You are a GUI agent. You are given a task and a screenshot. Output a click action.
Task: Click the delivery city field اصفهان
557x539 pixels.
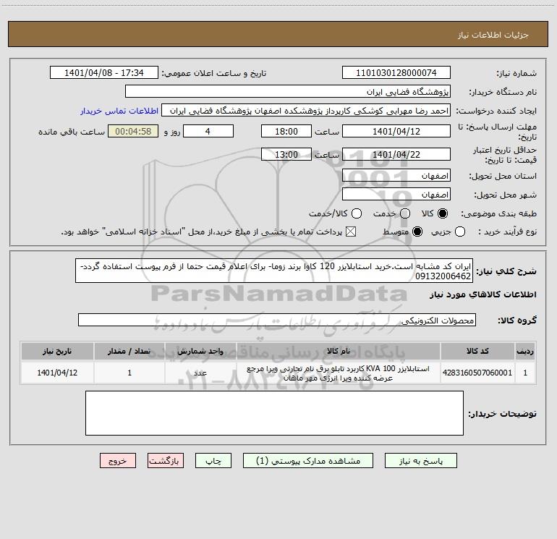pyautogui.click(x=396, y=195)
